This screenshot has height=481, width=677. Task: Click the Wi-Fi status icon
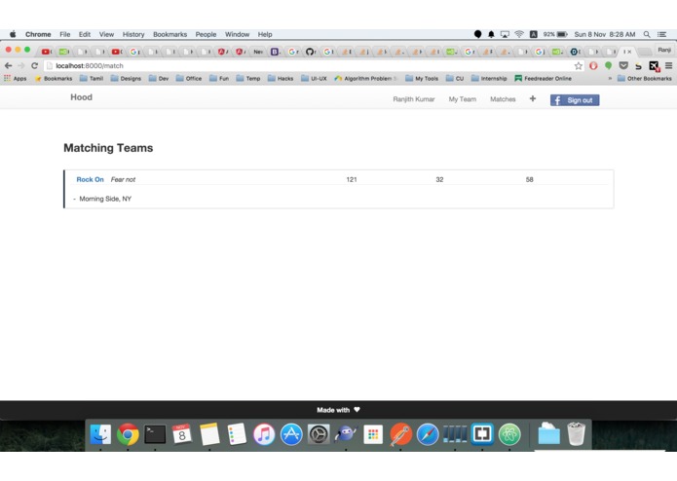[519, 34]
